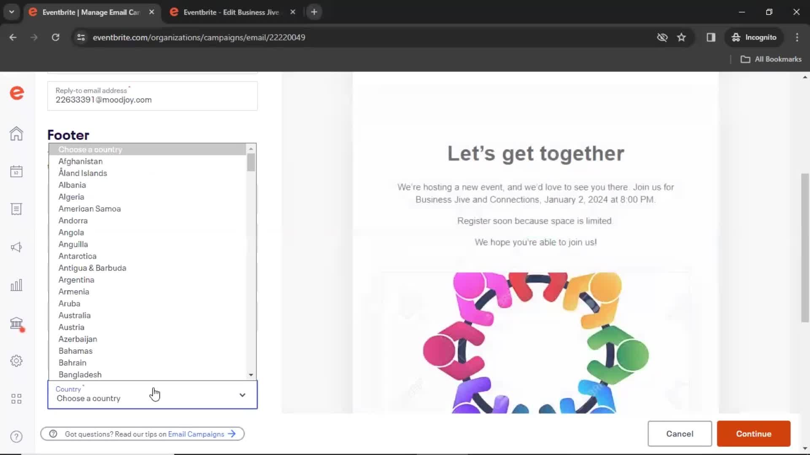Click the site information icon in address bar

pyautogui.click(x=81, y=37)
